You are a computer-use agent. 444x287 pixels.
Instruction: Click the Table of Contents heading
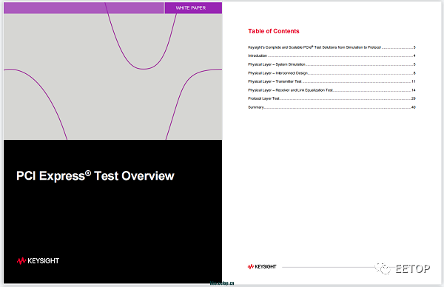point(274,31)
